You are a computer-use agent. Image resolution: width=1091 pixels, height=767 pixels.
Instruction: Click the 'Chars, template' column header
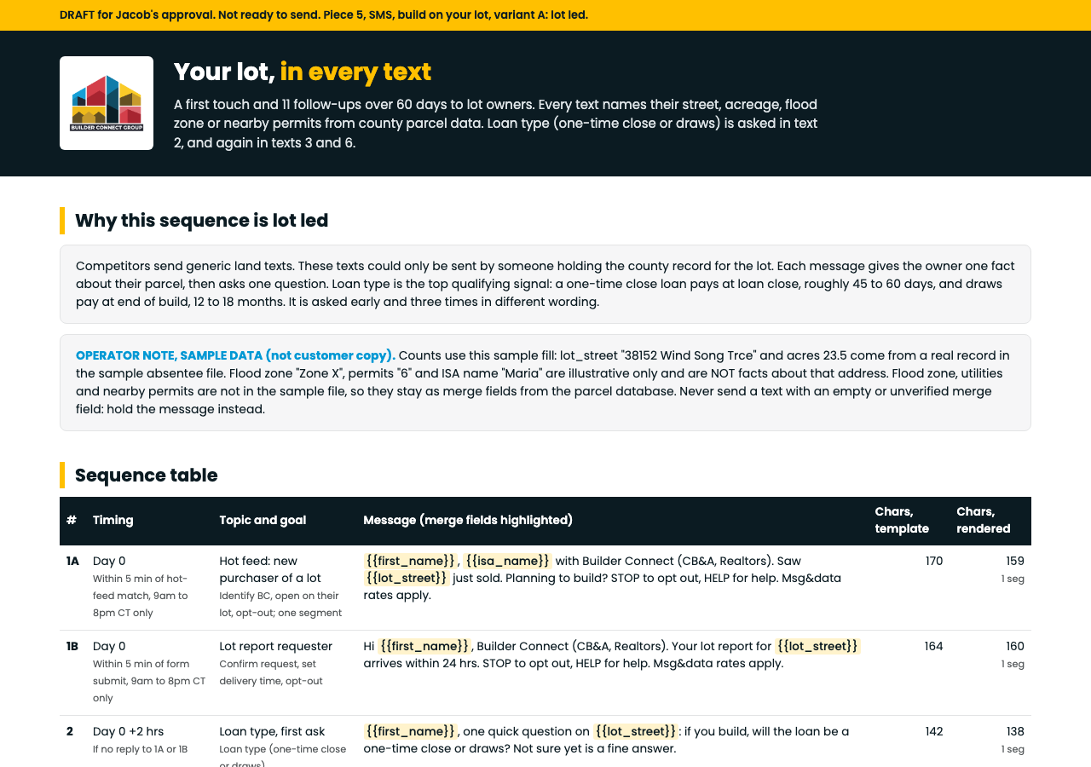[x=902, y=520]
